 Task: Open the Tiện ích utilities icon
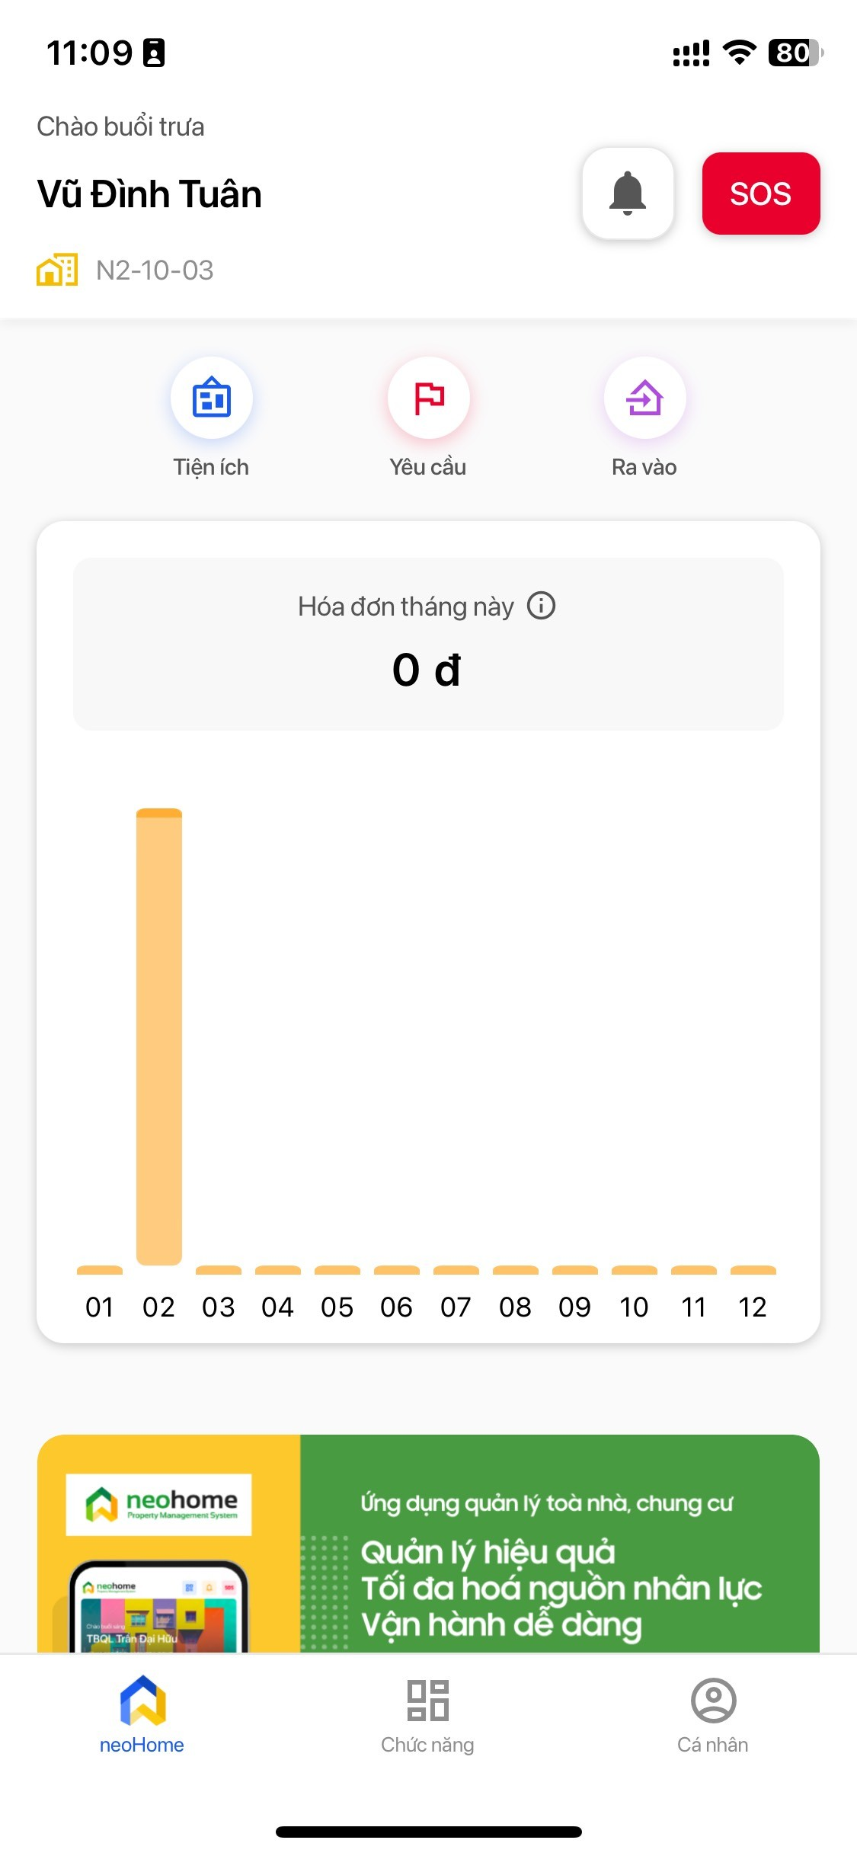click(212, 398)
